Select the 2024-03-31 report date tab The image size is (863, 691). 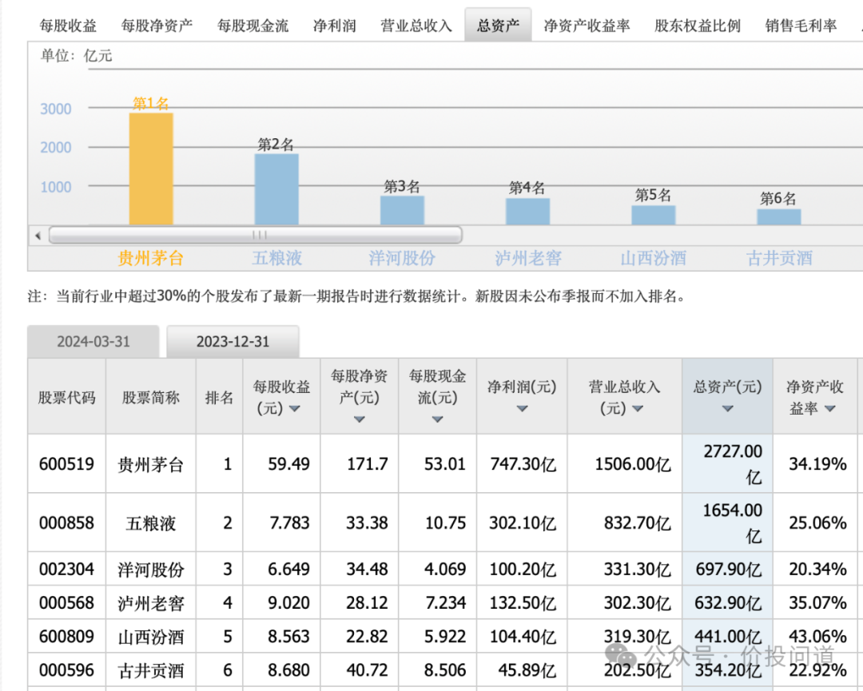(x=93, y=342)
